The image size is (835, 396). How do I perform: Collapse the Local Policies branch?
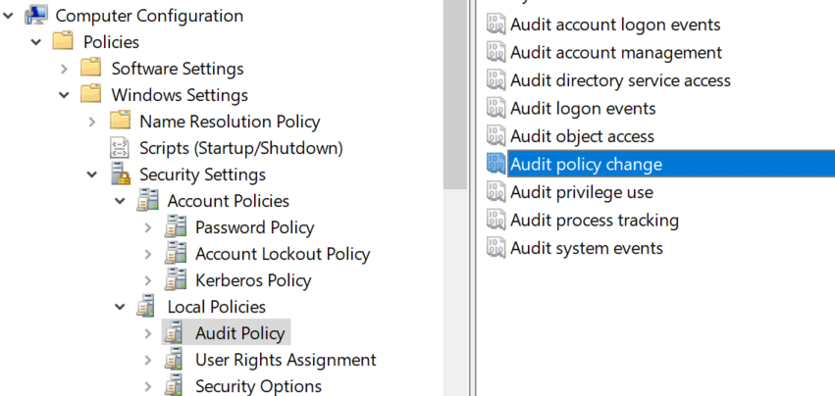tap(121, 307)
